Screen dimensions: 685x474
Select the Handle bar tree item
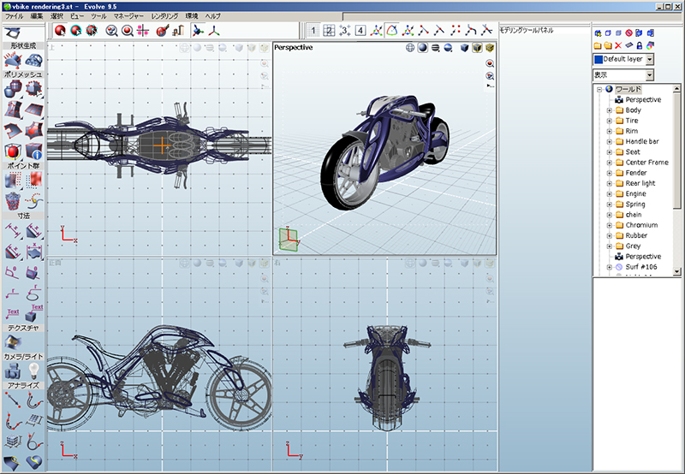point(642,141)
